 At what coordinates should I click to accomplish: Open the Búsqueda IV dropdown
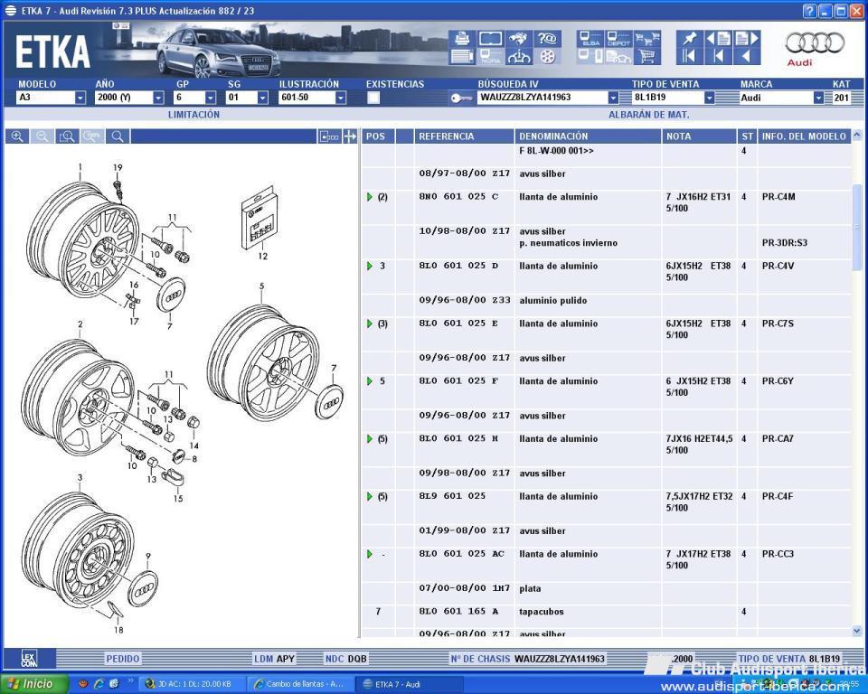click(613, 98)
